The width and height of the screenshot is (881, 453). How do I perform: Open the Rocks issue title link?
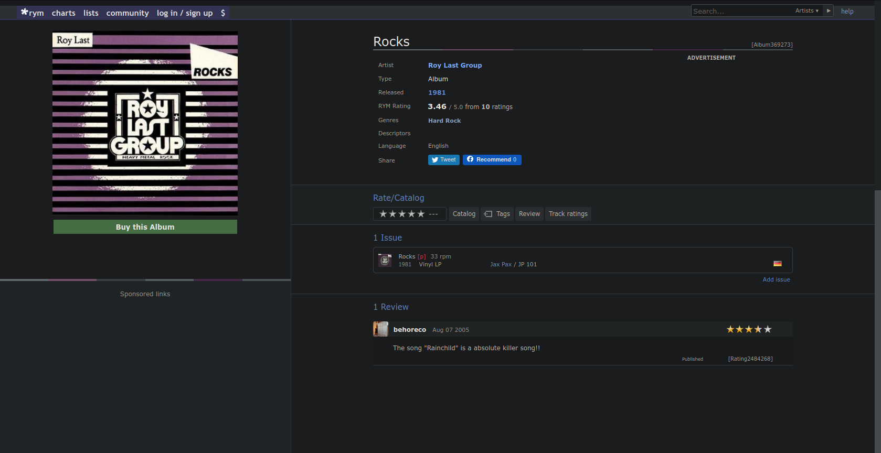pos(407,256)
